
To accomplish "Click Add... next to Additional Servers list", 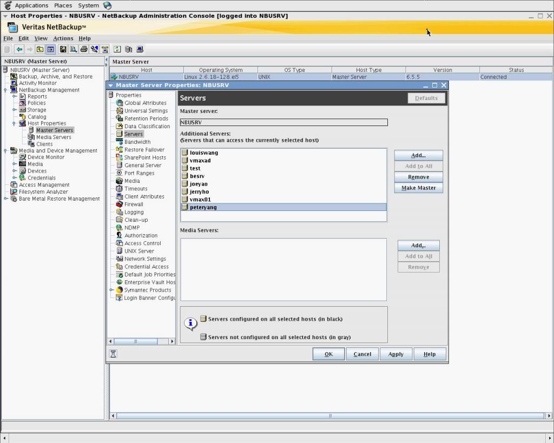I will pos(418,155).
